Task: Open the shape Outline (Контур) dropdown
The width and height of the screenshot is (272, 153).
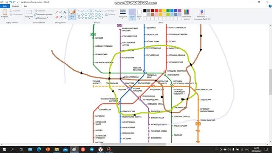Action: 110,11
